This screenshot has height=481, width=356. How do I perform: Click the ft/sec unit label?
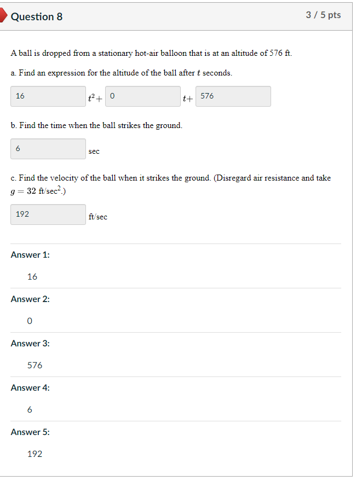(98, 217)
